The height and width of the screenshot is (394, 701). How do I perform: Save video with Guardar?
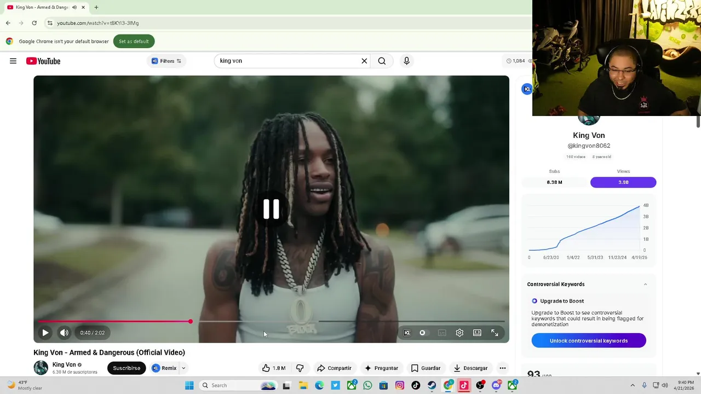426,368
